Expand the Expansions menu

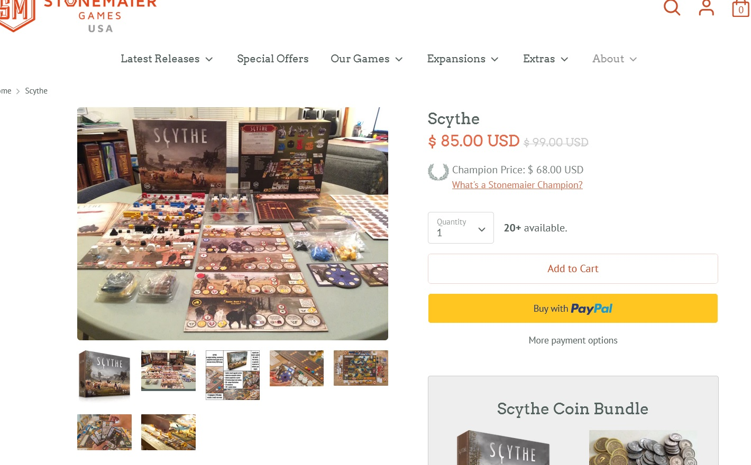click(463, 59)
